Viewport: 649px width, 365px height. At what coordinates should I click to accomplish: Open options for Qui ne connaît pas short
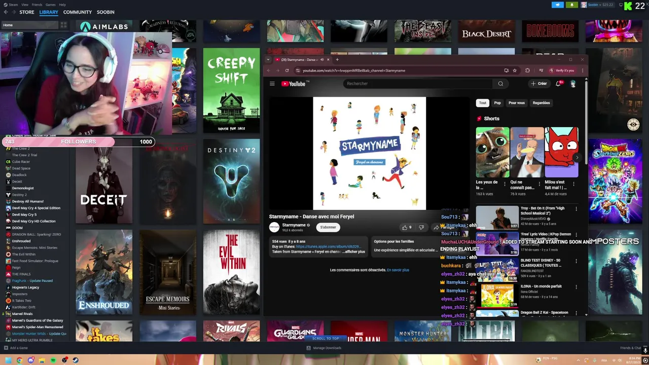[x=539, y=184]
